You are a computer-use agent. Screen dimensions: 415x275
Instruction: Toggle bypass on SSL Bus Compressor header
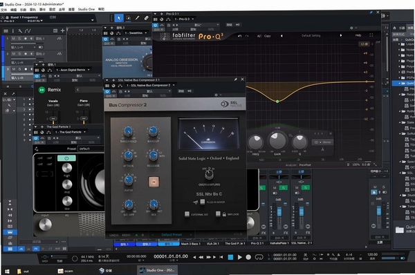(x=107, y=91)
